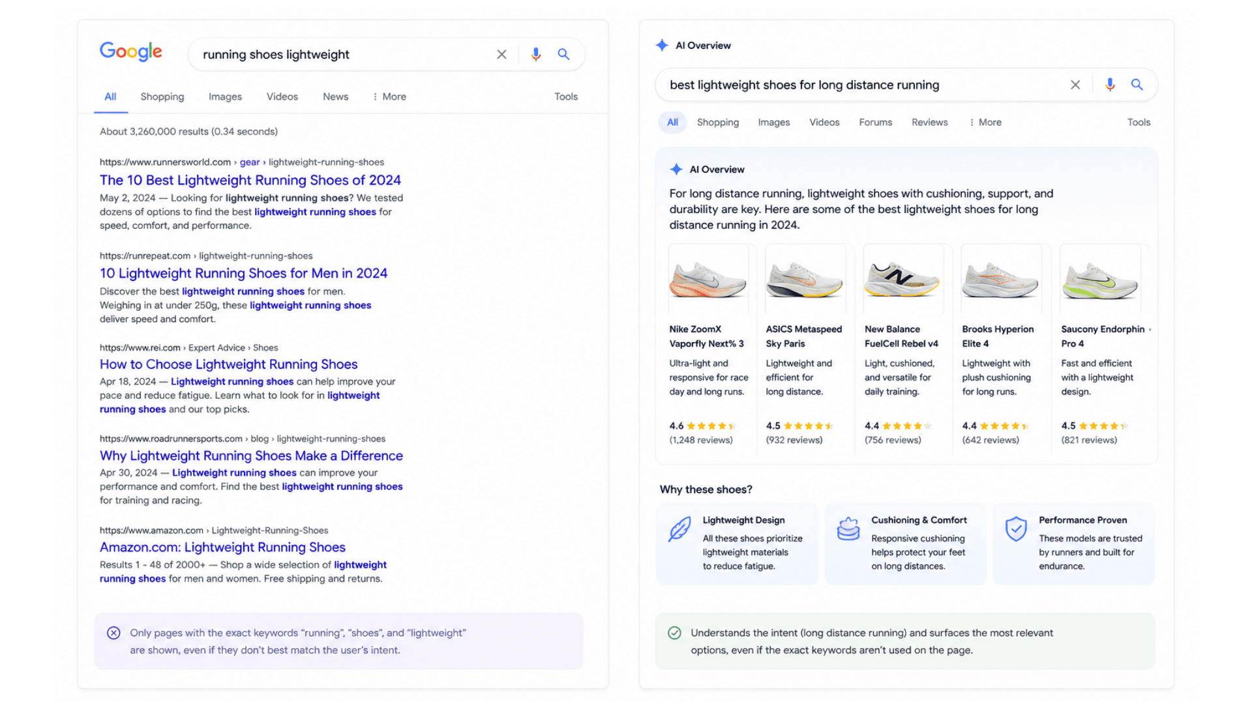1252x704 pixels.
Task: Click 'About 3,260,000 results' text
Action: 188,132
